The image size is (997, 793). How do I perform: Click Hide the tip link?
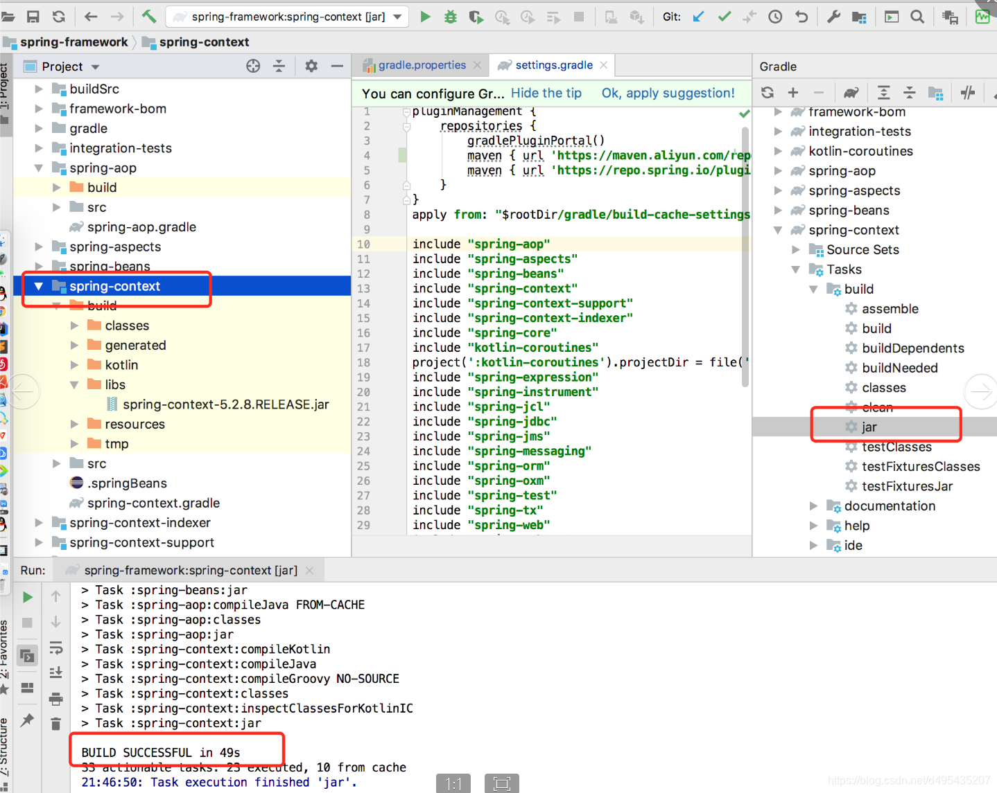[x=546, y=93]
